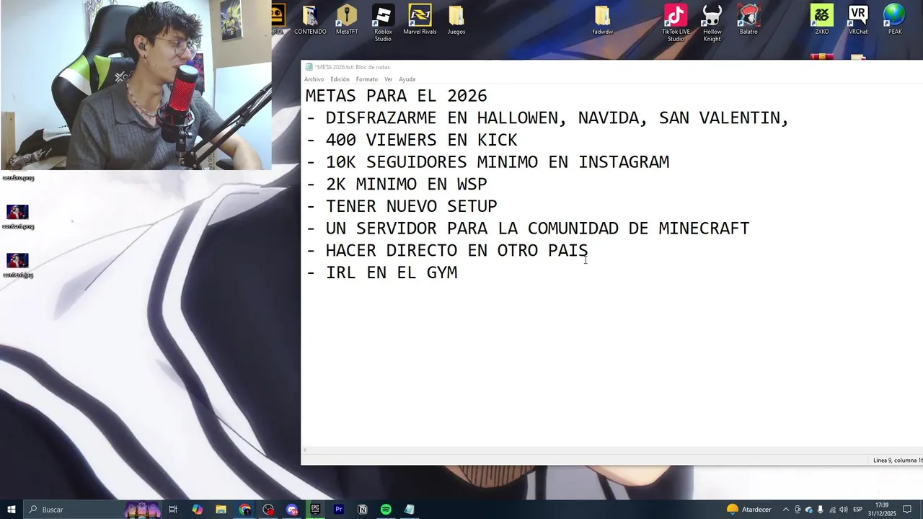The image size is (923, 519).
Task: Launch Balatro from the desktop
Action: pyautogui.click(x=748, y=20)
